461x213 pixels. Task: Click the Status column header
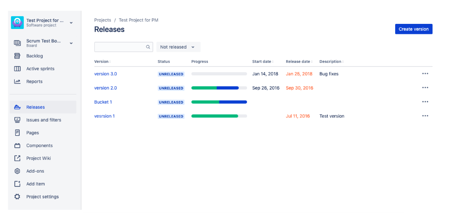[164, 62]
